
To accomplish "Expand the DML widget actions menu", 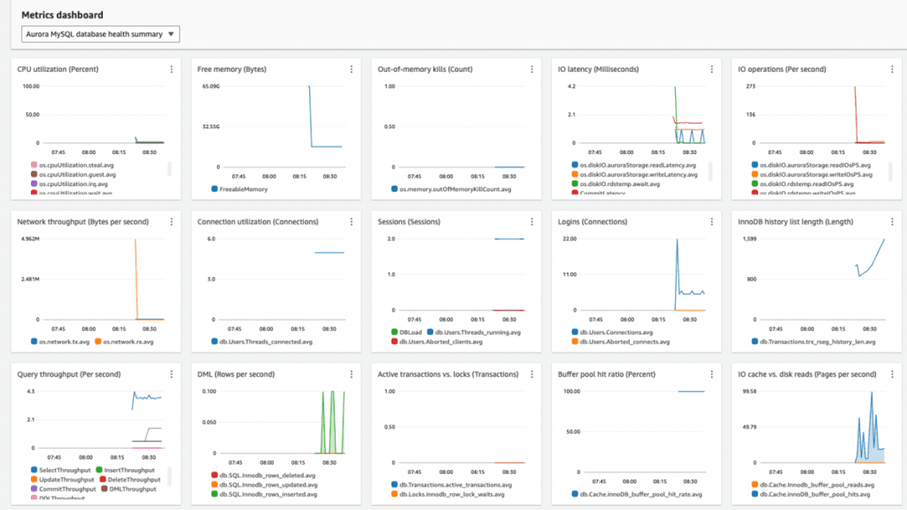I will point(352,374).
